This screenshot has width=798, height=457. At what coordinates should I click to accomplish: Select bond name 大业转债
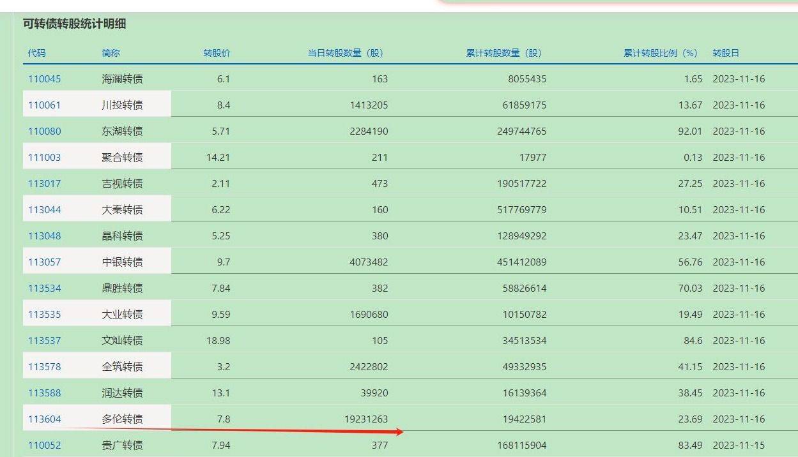122,315
